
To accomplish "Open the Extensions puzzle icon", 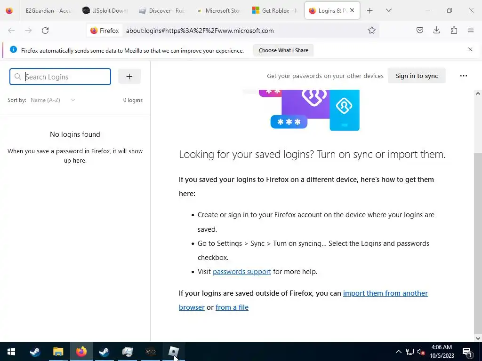I will click(x=454, y=30).
